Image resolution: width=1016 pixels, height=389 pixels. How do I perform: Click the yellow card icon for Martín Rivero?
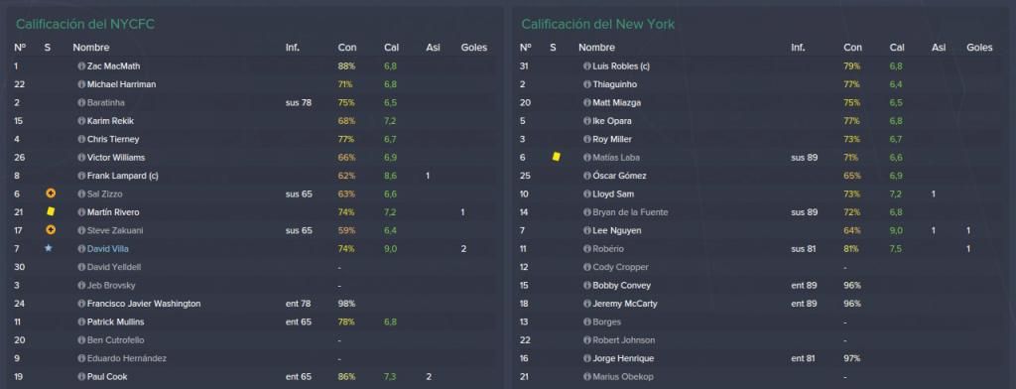[51, 212]
